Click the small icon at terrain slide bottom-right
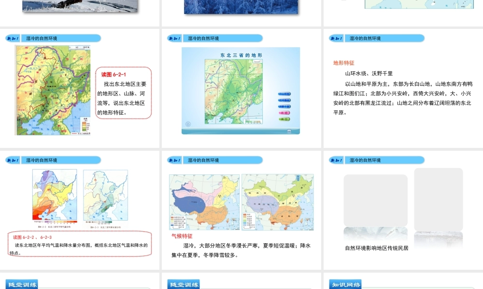This screenshot has height=289, width=483. [289, 131]
